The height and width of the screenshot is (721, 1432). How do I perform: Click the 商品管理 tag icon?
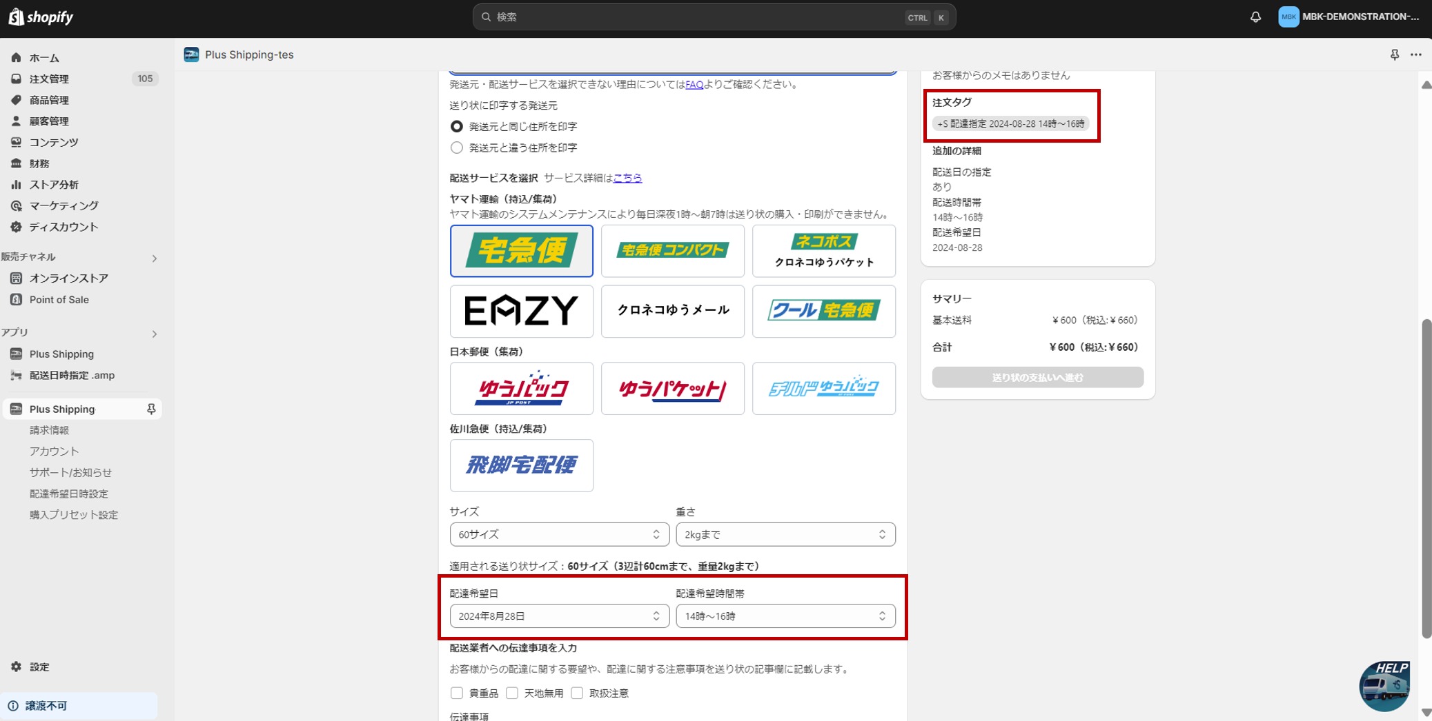click(x=16, y=100)
